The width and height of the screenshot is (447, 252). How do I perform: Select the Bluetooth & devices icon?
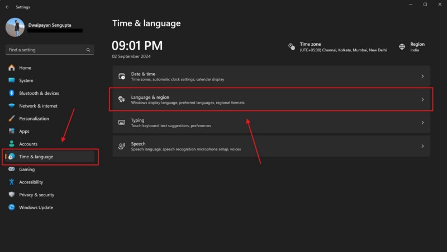click(12, 93)
